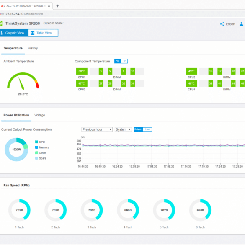The width and height of the screenshot is (245, 245).
Task: Click DIMM slot 8 indicator
Action: (x=124, y=71)
